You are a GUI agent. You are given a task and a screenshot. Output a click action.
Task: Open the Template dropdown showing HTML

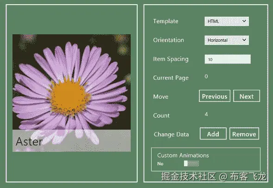coord(227,21)
